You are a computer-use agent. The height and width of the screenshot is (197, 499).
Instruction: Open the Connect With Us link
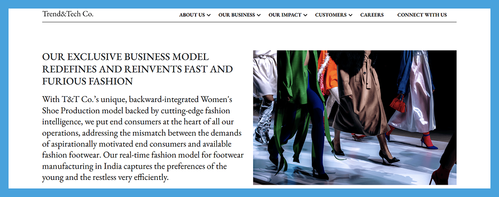pyautogui.click(x=422, y=15)
